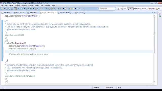Click the globe view icon in the right trim
The width and height of the screenshot is (162, 91).
[x=160, y=16]
